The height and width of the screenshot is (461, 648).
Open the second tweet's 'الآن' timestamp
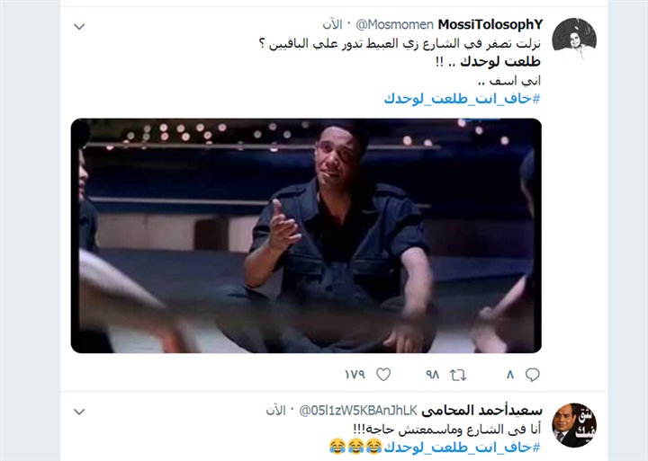pyautogui.click(x=275, y=411)
